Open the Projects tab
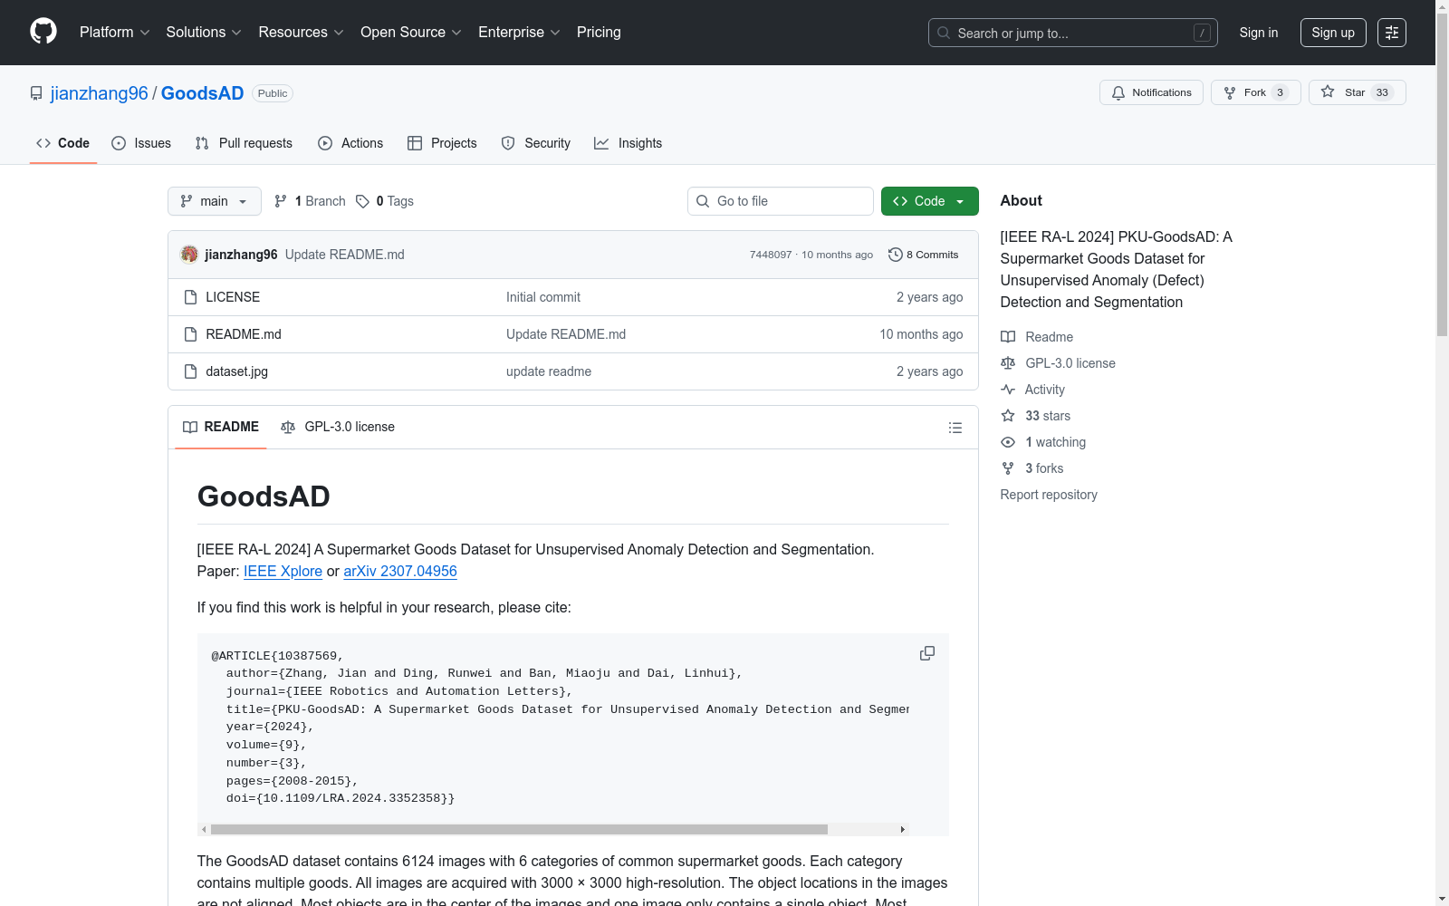The height and width of the screenshot is (906, 1449). (442, 143)
